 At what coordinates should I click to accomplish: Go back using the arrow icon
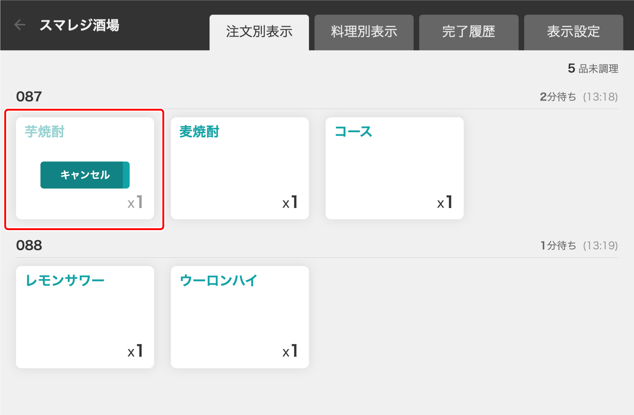[x=20, y=25]
